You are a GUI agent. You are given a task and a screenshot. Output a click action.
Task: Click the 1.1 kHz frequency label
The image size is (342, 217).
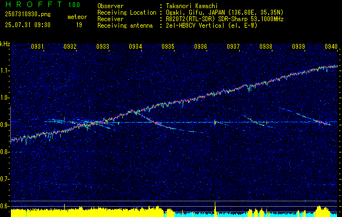click(4, 71)
